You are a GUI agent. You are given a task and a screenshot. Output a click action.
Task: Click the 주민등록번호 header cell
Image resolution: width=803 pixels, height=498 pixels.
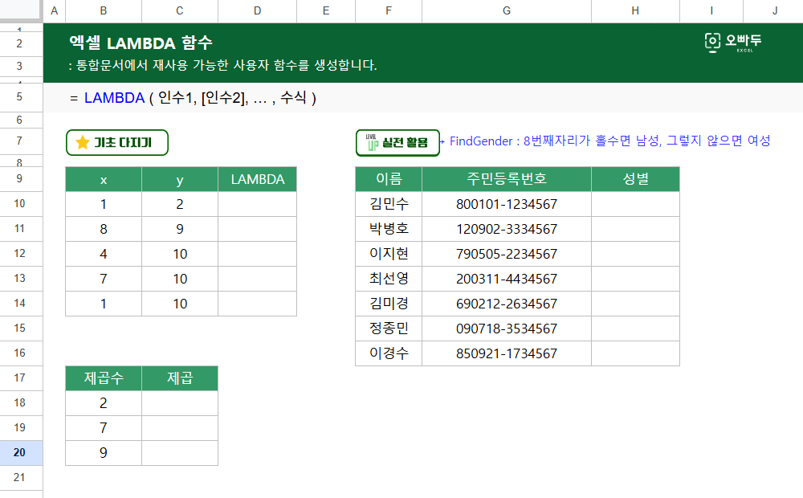coord(507,179)
